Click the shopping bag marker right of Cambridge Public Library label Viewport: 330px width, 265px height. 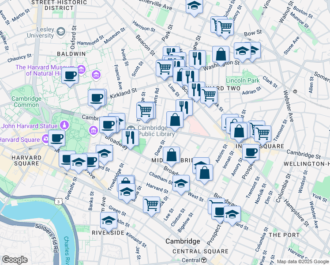(175, 121)
